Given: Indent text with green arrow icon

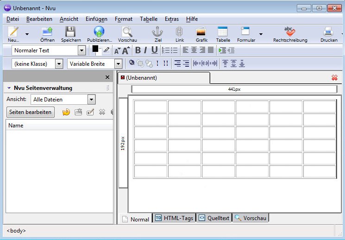Looking at the screenshot, I should tap(222, 51).
